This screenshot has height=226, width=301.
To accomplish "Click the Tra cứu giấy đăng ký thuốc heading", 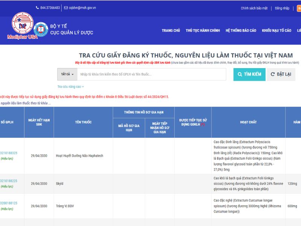I will 186,55.
